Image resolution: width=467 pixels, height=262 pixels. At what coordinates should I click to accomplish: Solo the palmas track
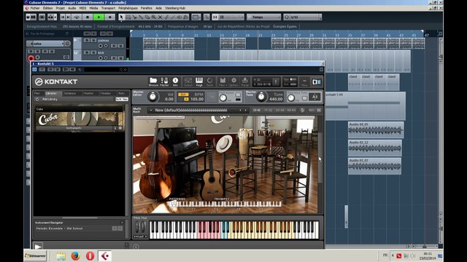tap(93, 41)
